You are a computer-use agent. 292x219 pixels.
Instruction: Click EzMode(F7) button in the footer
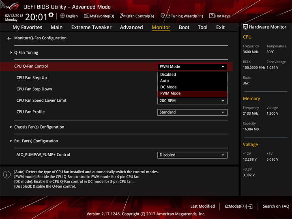coord(238,206)
